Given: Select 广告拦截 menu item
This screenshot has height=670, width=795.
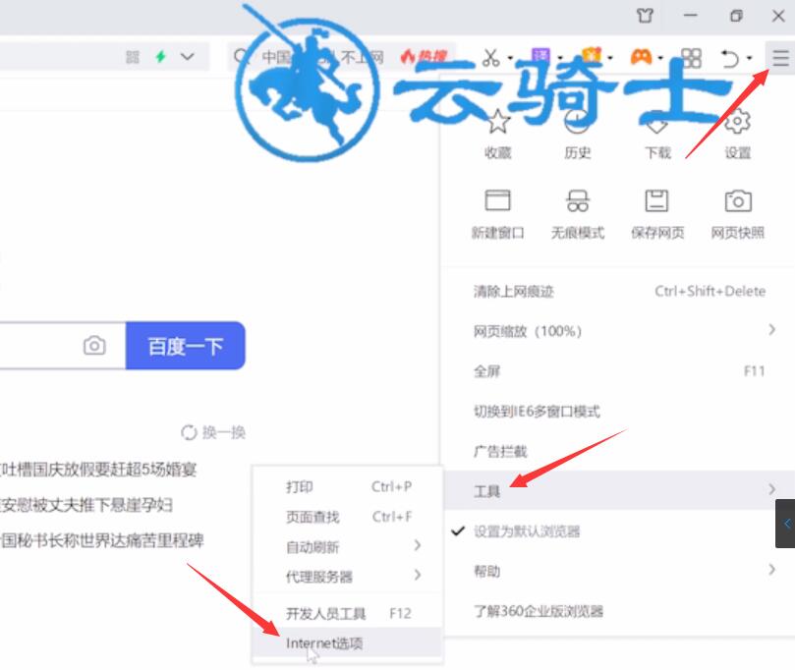Looking at the screenshot, I should [618, 451].
